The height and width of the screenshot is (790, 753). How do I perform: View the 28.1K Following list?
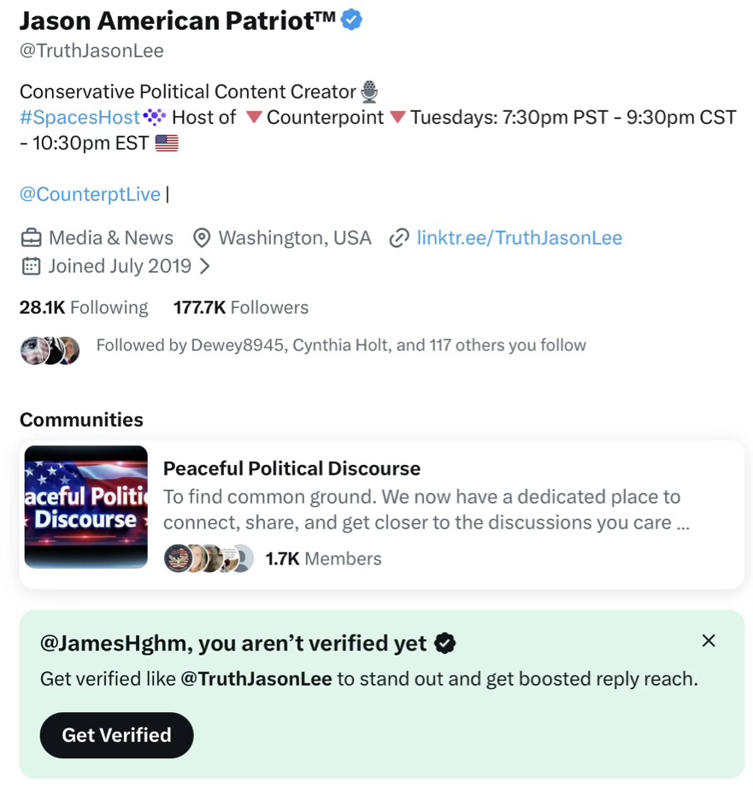[84, 307]
